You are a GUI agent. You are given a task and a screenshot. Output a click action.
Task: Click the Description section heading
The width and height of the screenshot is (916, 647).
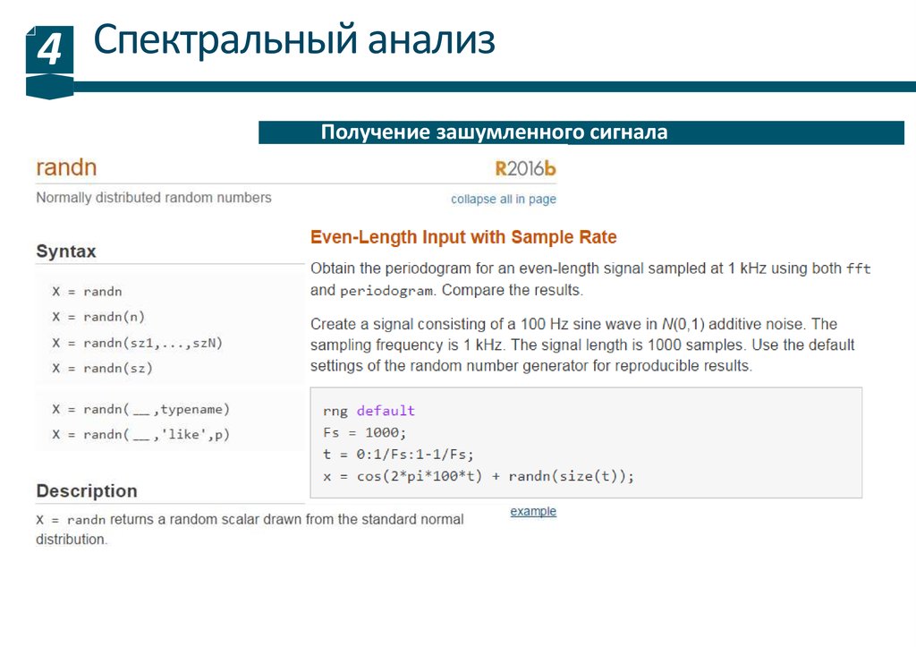coord(87,490)
